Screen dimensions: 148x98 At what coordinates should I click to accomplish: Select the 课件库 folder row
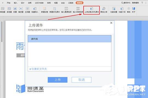click(70, 39)
